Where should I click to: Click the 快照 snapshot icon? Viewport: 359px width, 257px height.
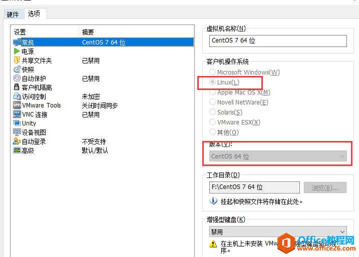pyautogui.click(x=17, y=69)
